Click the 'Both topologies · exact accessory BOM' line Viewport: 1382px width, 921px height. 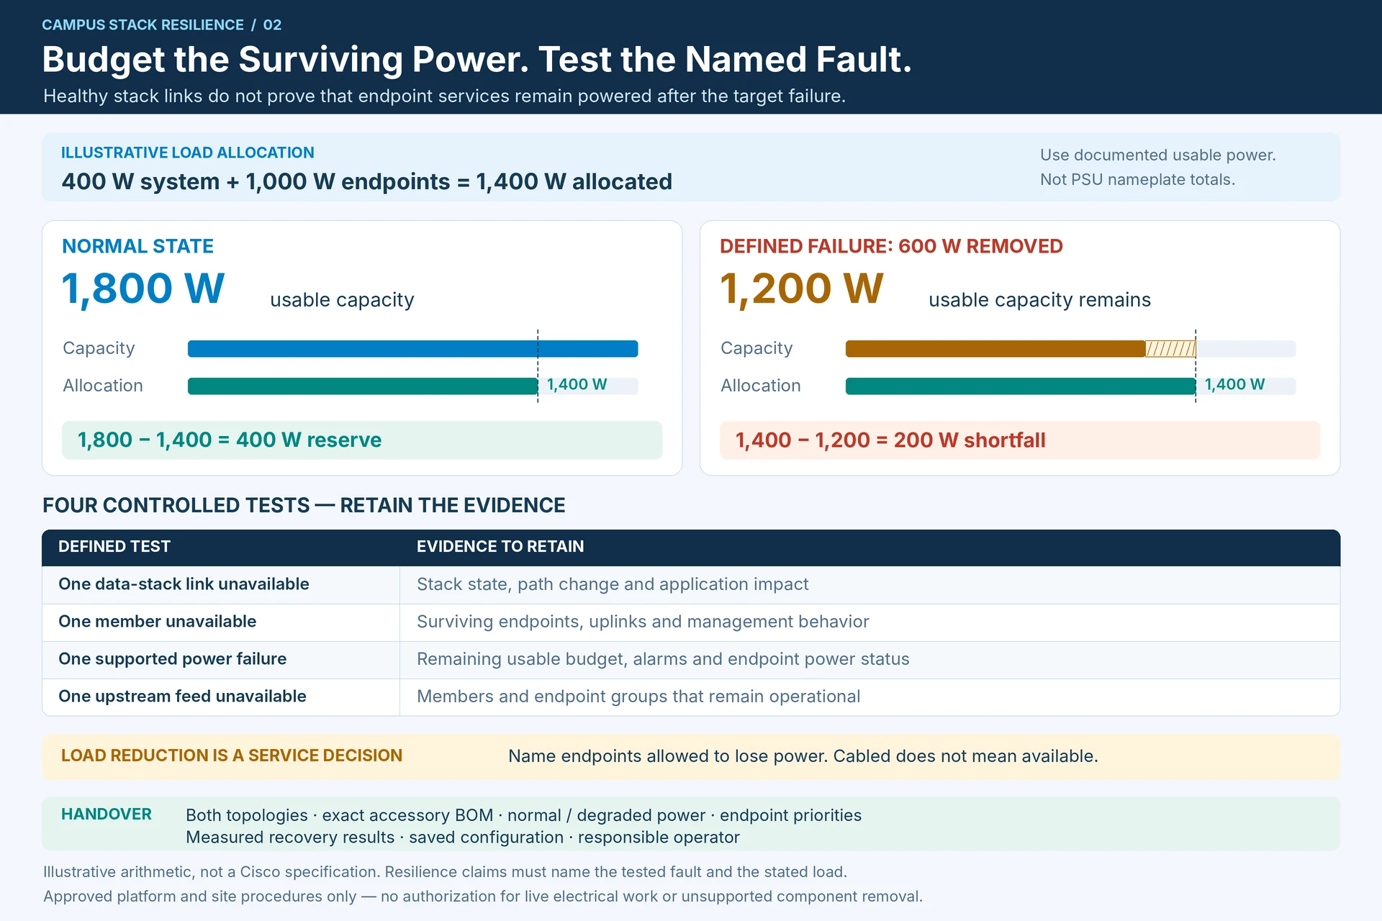[523, 815]
